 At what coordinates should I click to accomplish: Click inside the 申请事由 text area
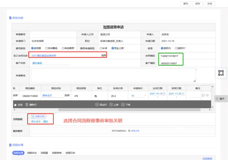point(113,75)
